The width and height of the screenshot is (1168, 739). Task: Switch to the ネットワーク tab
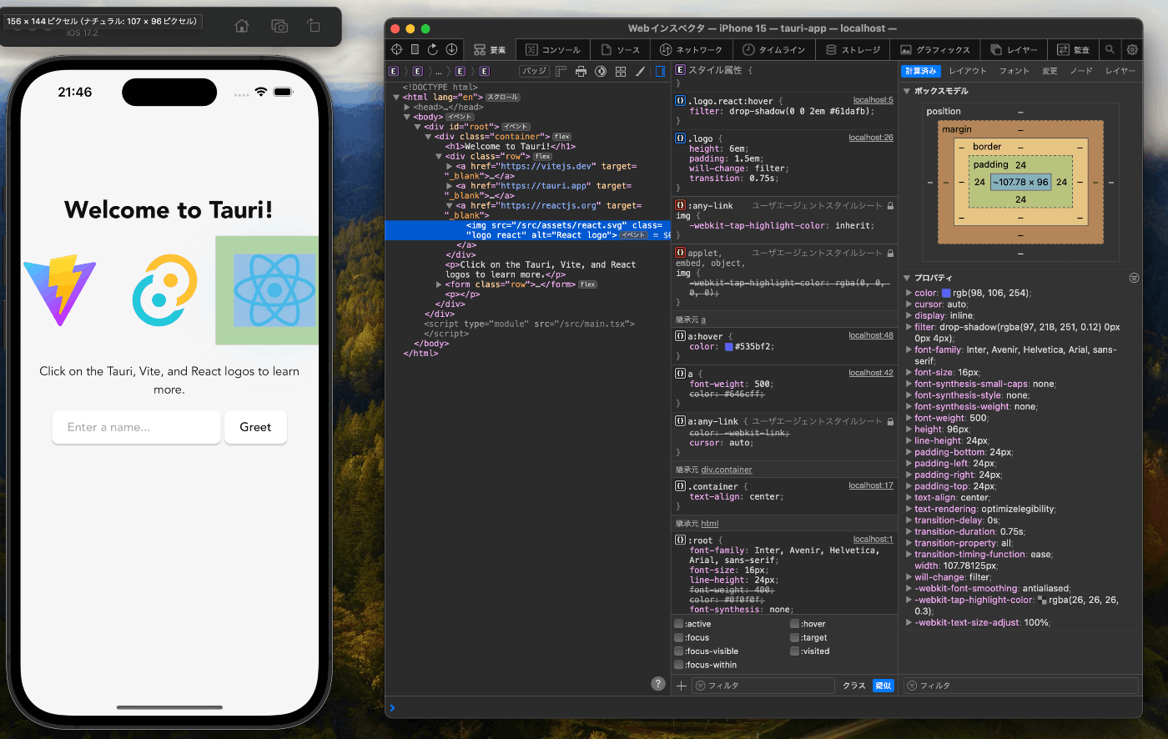point(692,50)
